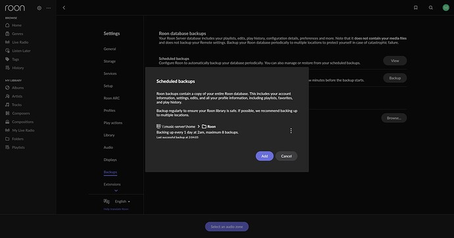The height and width of the screenshot is (238, 454).
Task: Click the Last successful backup timestamp text
Action: click(178, 137)
